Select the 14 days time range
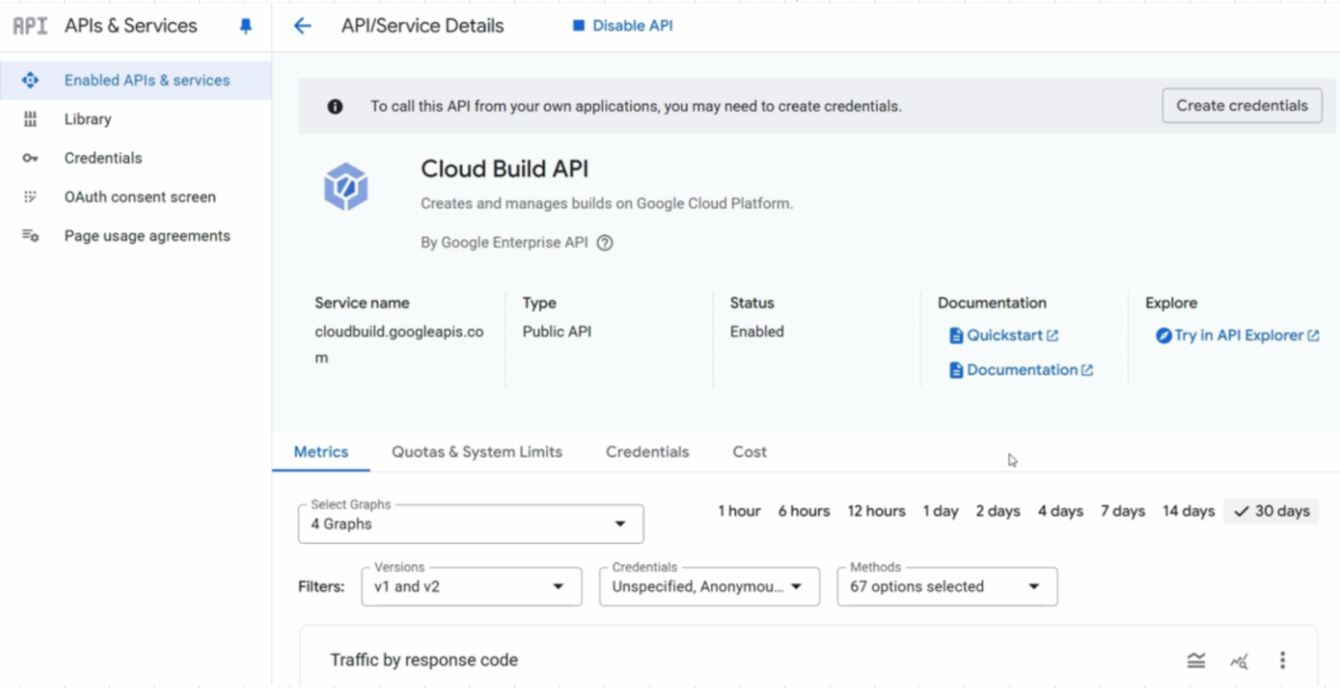Image resolution: width=1340 pixels, height=688 pixels. (x=1188, y=511)
